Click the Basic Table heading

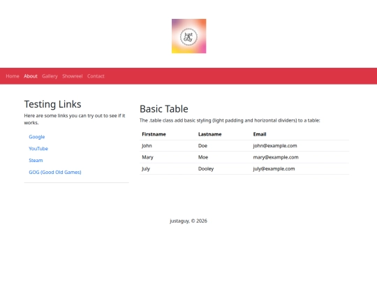click(x=164, y=109)
